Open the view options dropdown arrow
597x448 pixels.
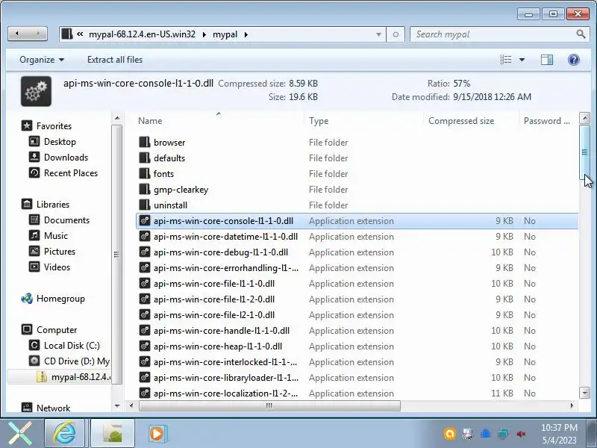click(522, 60)
